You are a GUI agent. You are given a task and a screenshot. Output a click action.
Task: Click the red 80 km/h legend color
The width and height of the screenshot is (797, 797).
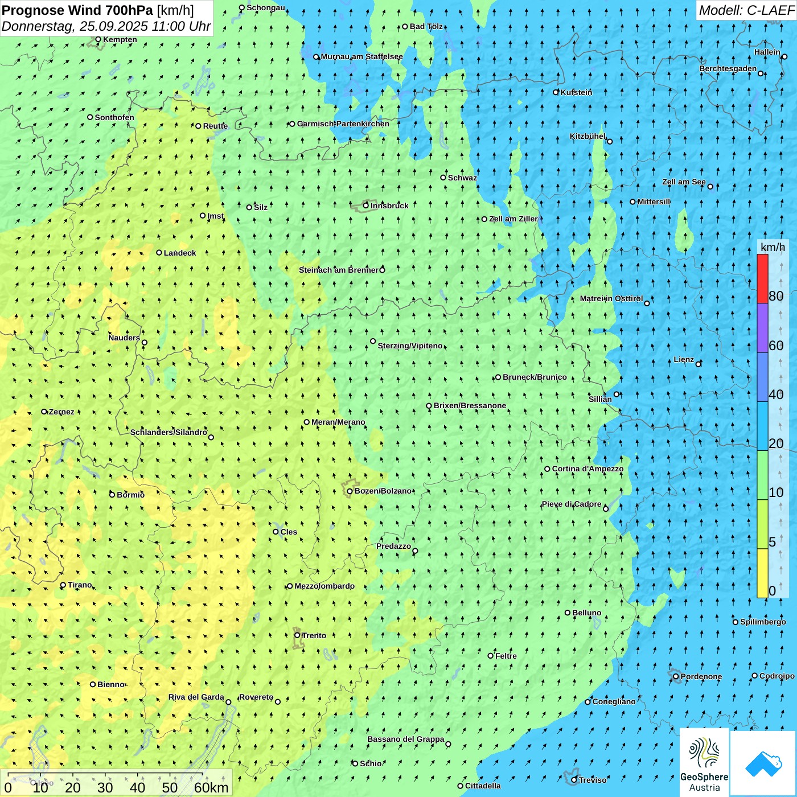762,278
